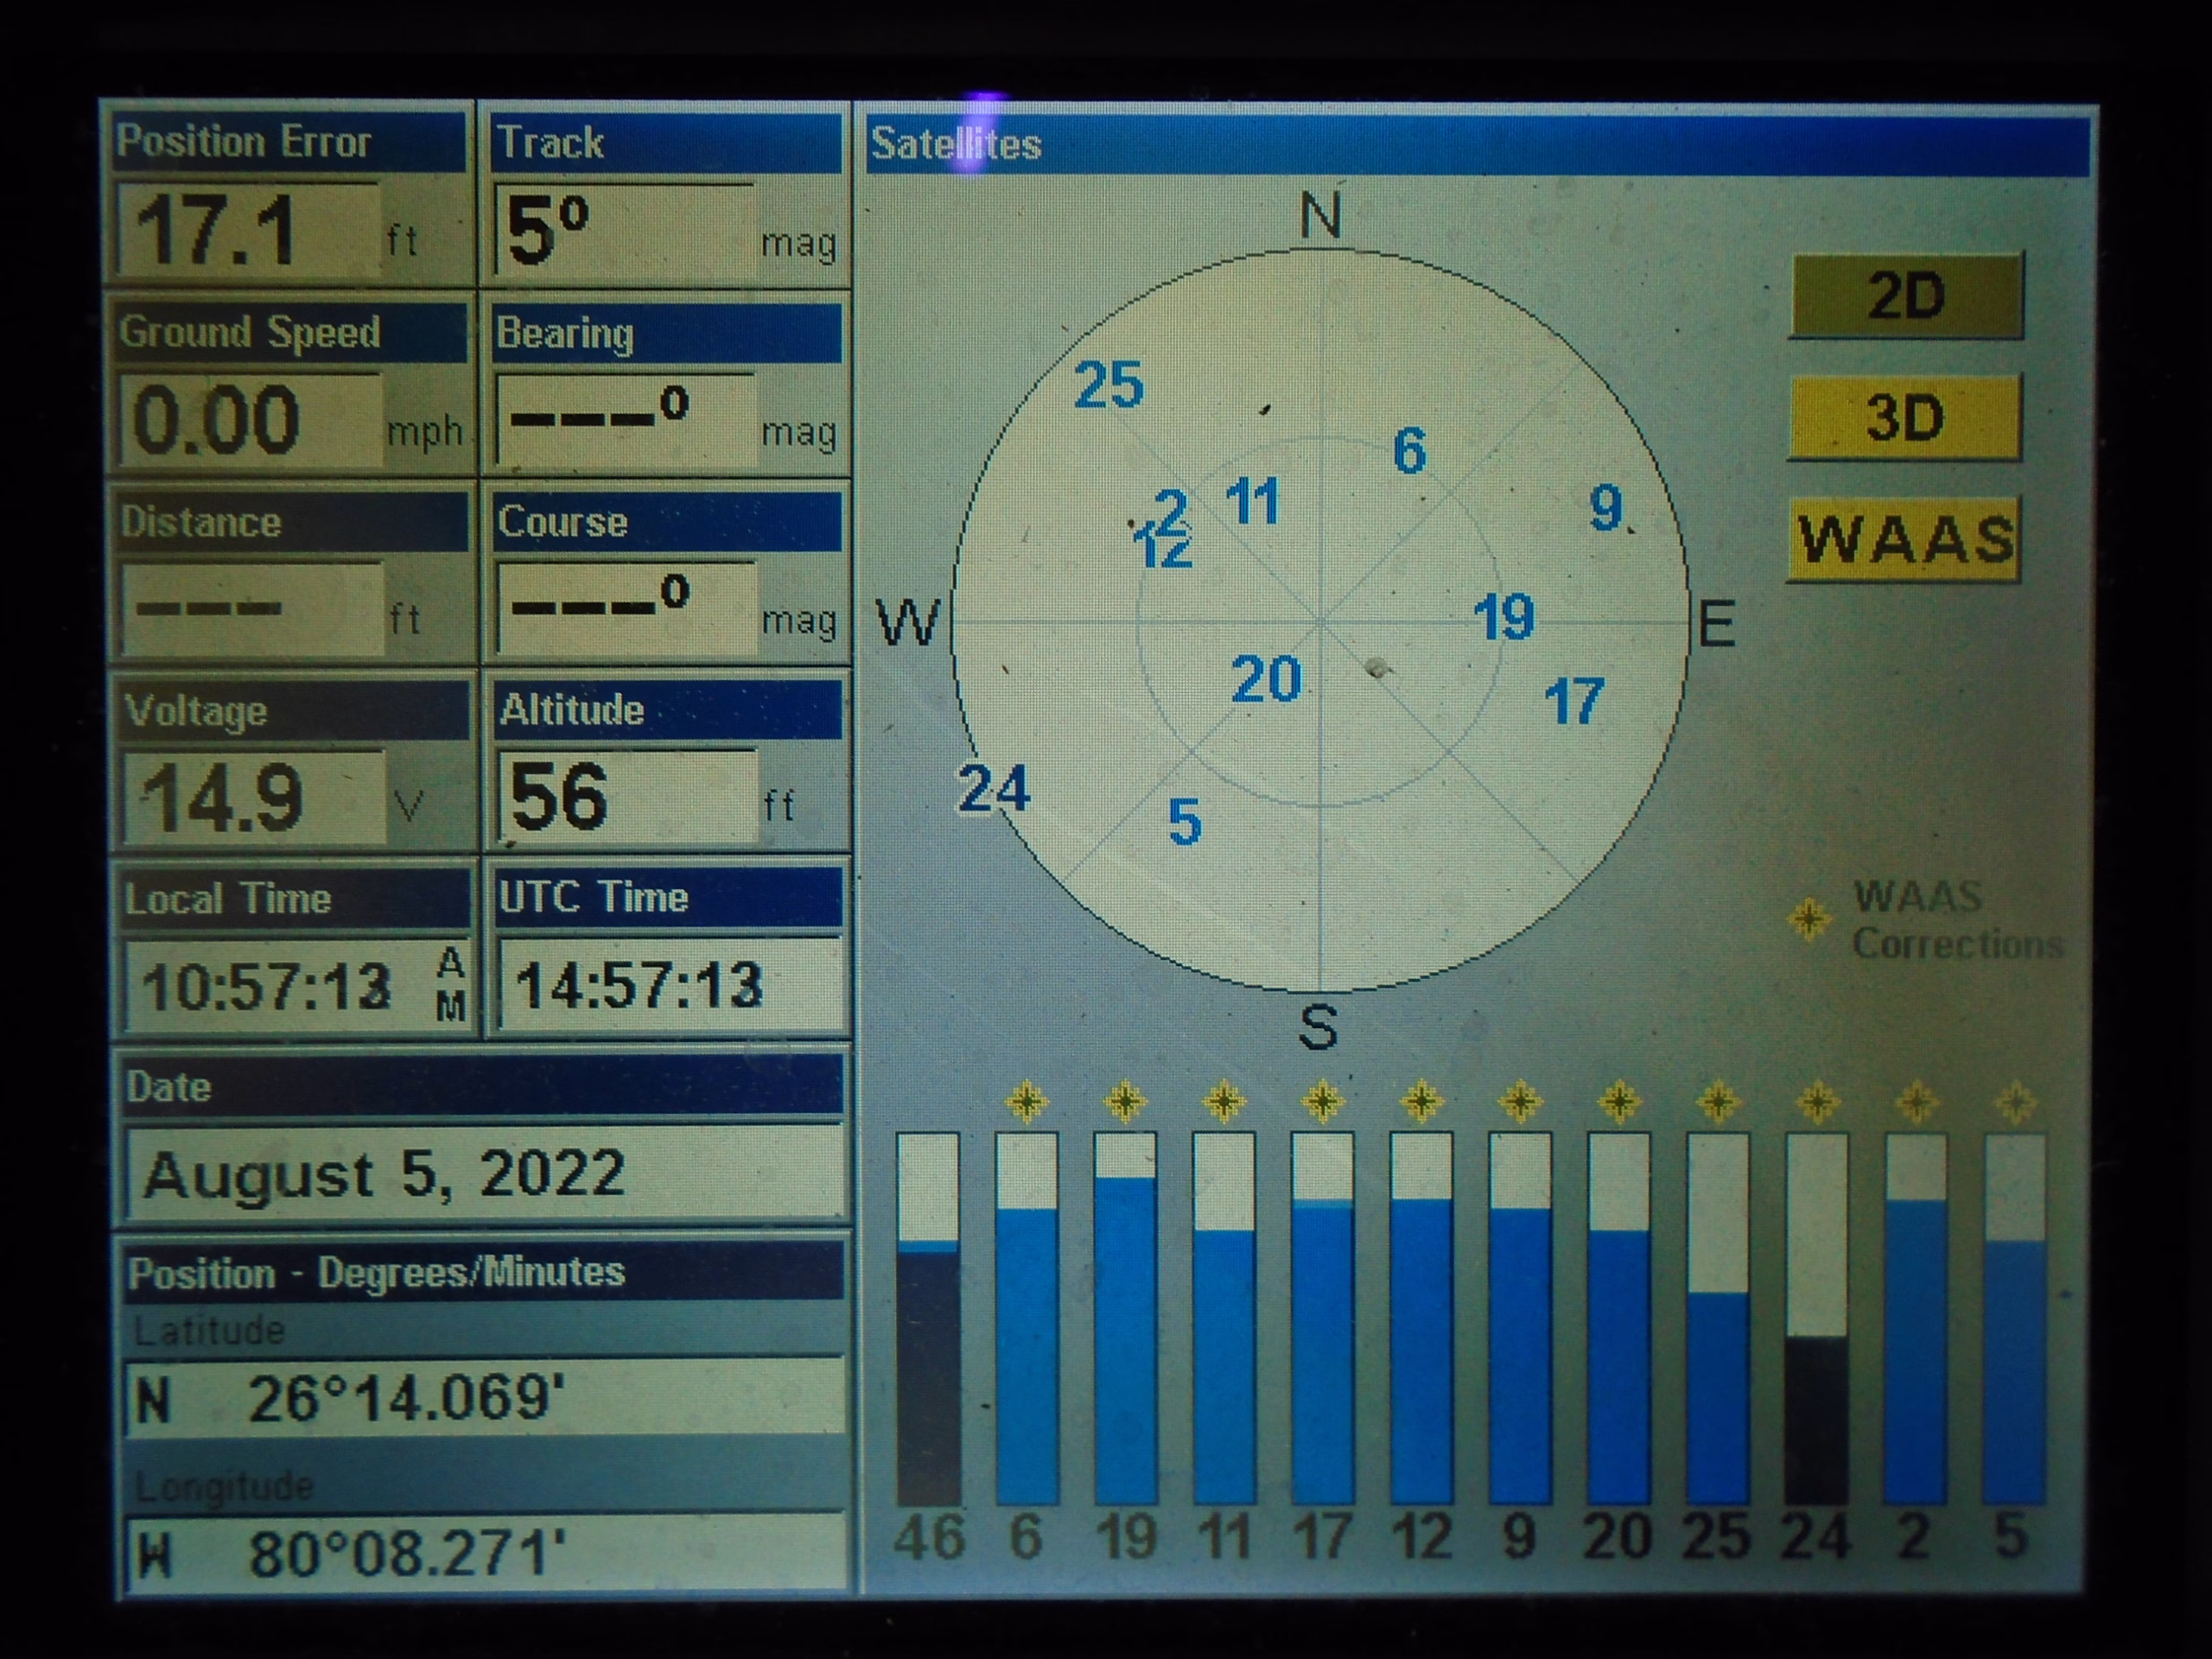The height and width of the screenshot is (1659, 2212).
Task: Click the WAAS star above bar 20
Action: point(1620,1102)
